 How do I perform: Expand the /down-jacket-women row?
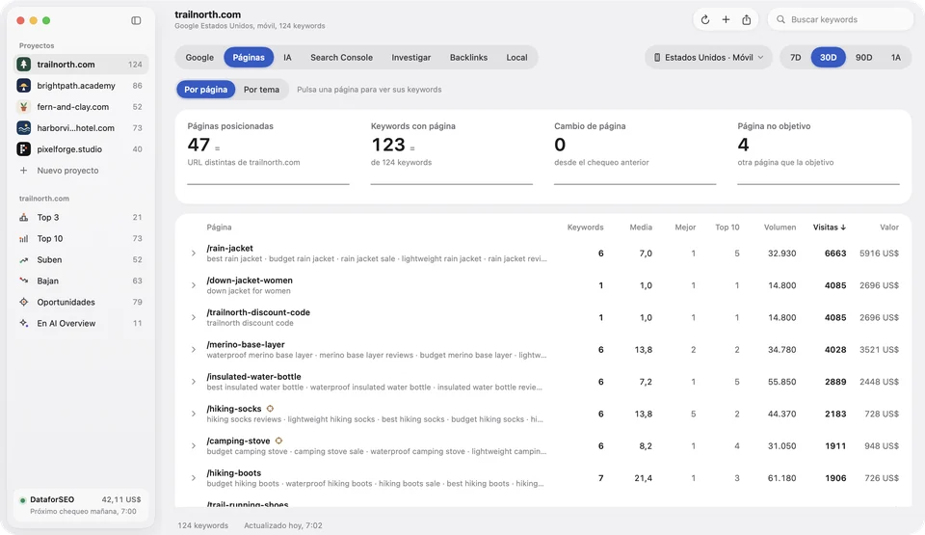(x=194, y=285)
